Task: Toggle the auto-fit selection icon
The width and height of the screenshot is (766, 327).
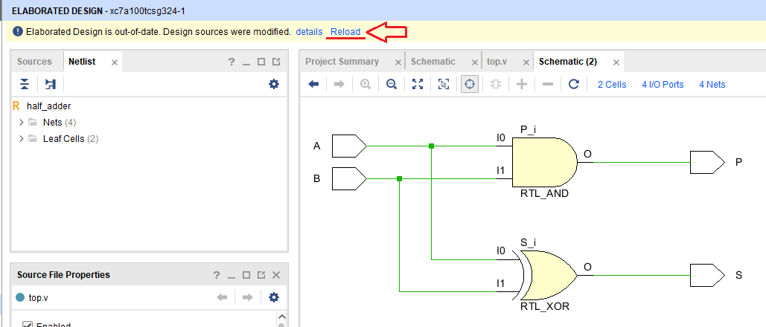Action: pos(470,85)
